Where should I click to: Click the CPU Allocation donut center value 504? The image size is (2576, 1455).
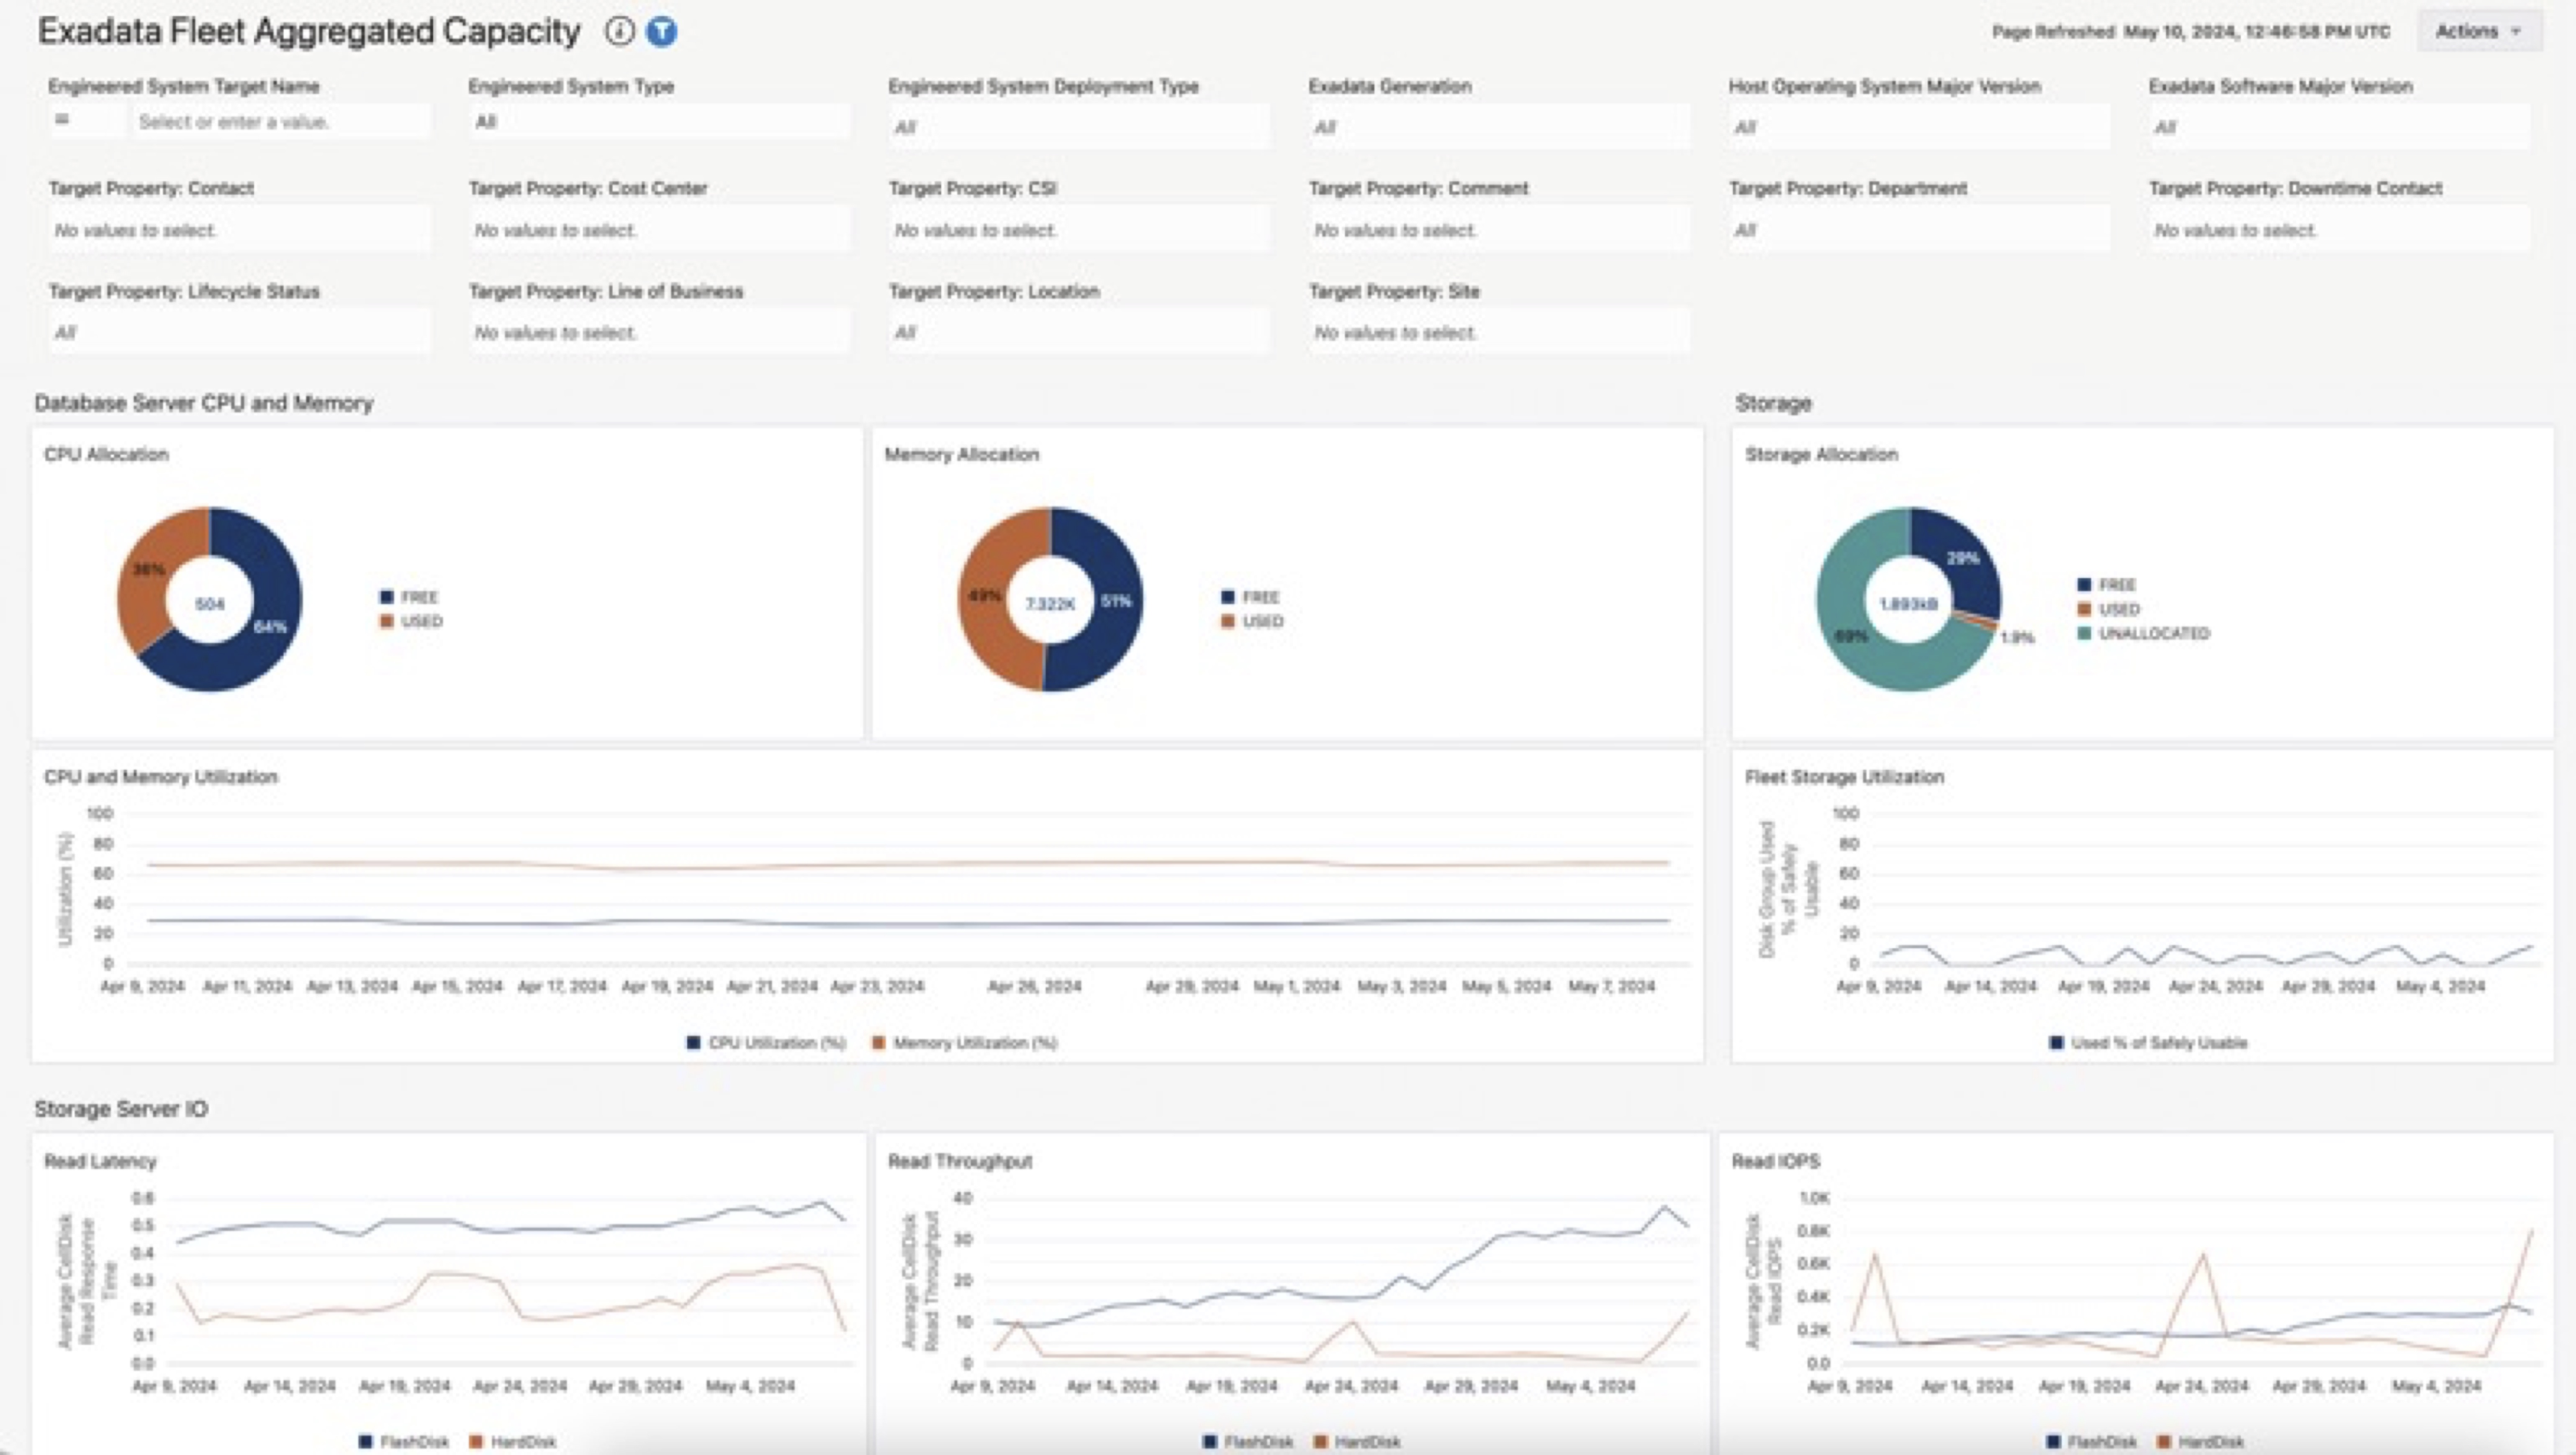pyautogui.click(x=210, y=604)
